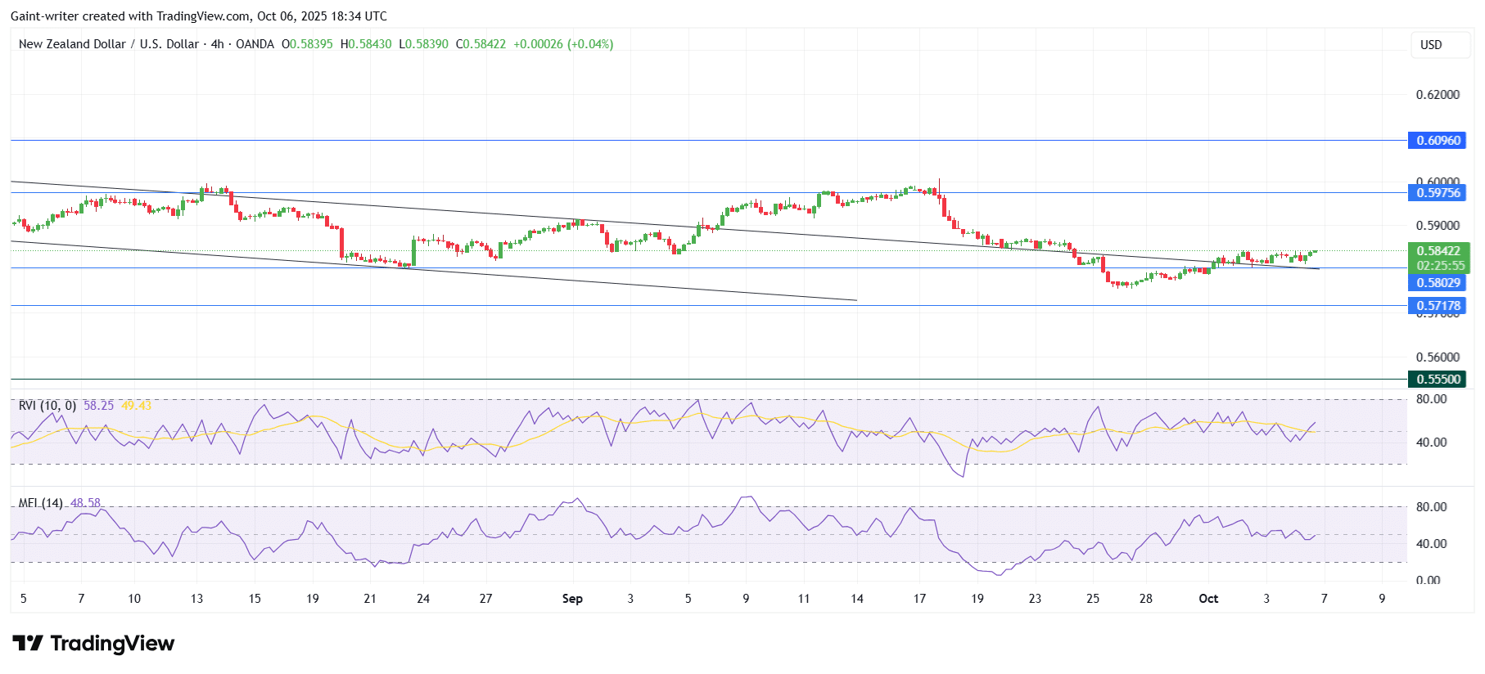Click the green current price label 0.58422
The image size is (1485, 674).
1438,251
